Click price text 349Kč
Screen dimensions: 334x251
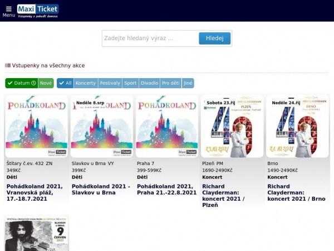(x=13, y=170)
